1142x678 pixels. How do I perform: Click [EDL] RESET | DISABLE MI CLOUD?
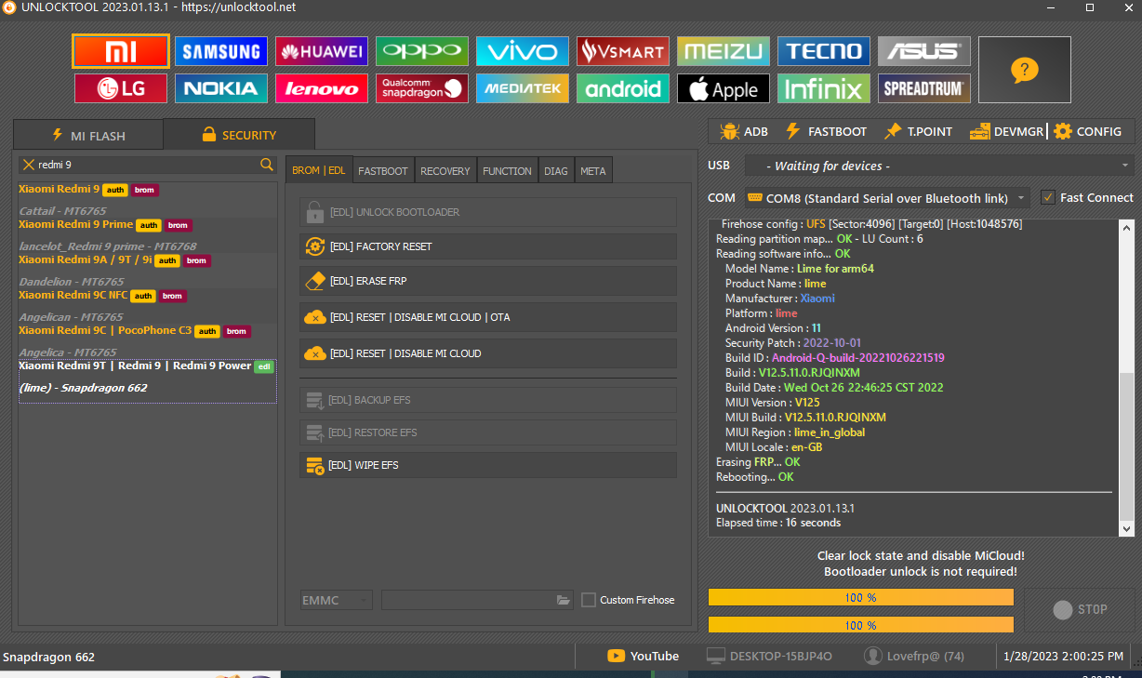tap(488, 353)
